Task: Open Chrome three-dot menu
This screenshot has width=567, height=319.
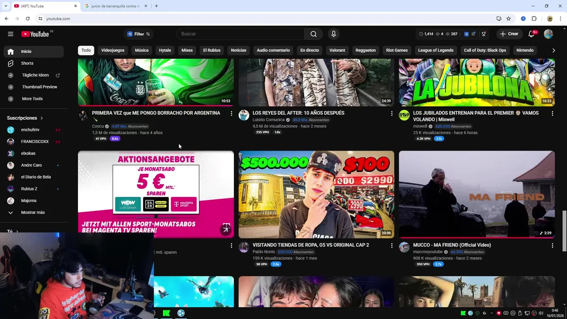Action: [560, 19]
